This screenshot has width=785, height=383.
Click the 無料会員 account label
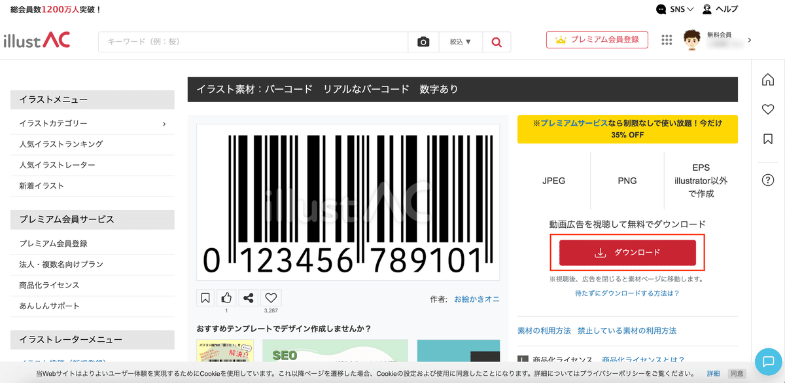tap(720, 34)
